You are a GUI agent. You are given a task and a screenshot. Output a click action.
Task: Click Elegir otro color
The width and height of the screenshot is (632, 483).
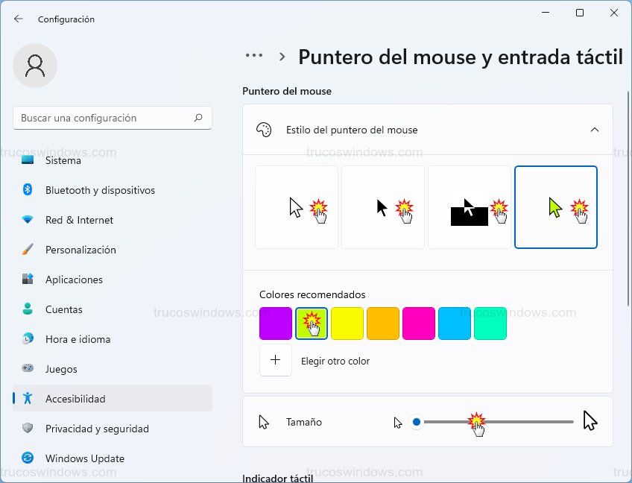point(335,361)
